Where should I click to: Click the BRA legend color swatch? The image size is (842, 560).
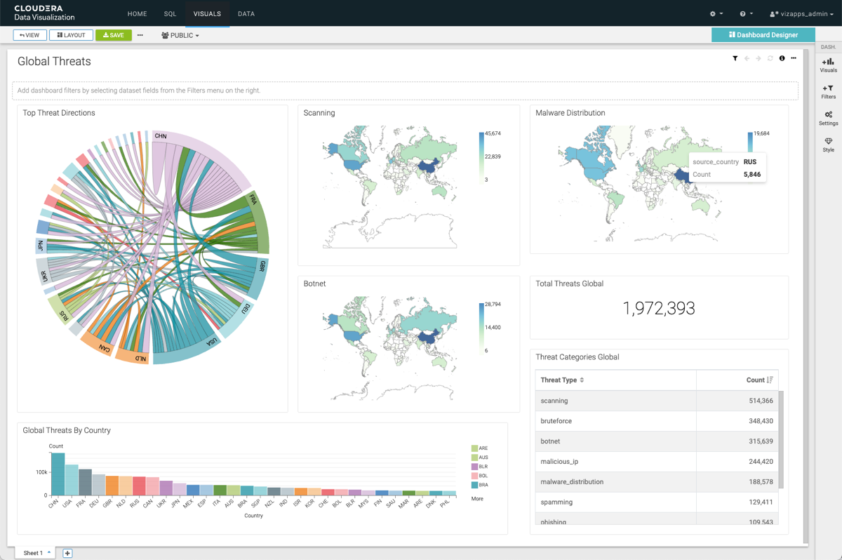pos(474,485)
